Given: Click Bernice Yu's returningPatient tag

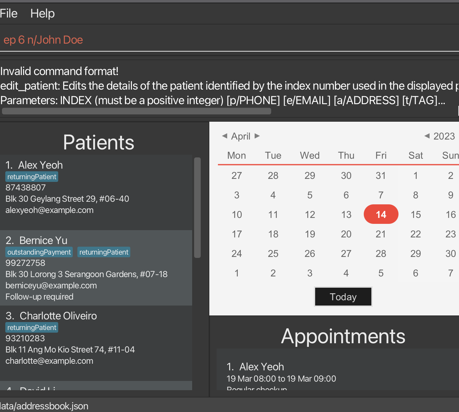Looking at the screenshot, I should click(104, 252).
